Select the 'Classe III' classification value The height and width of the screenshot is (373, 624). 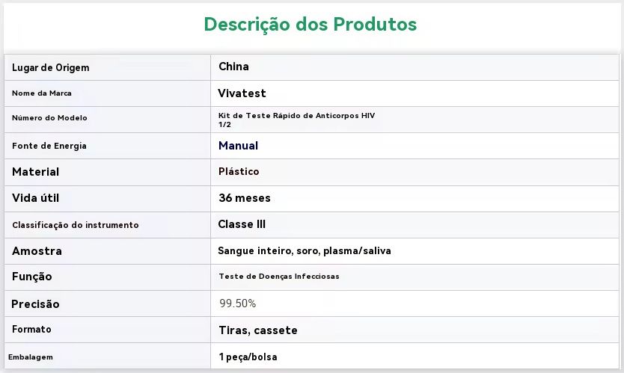242,224
